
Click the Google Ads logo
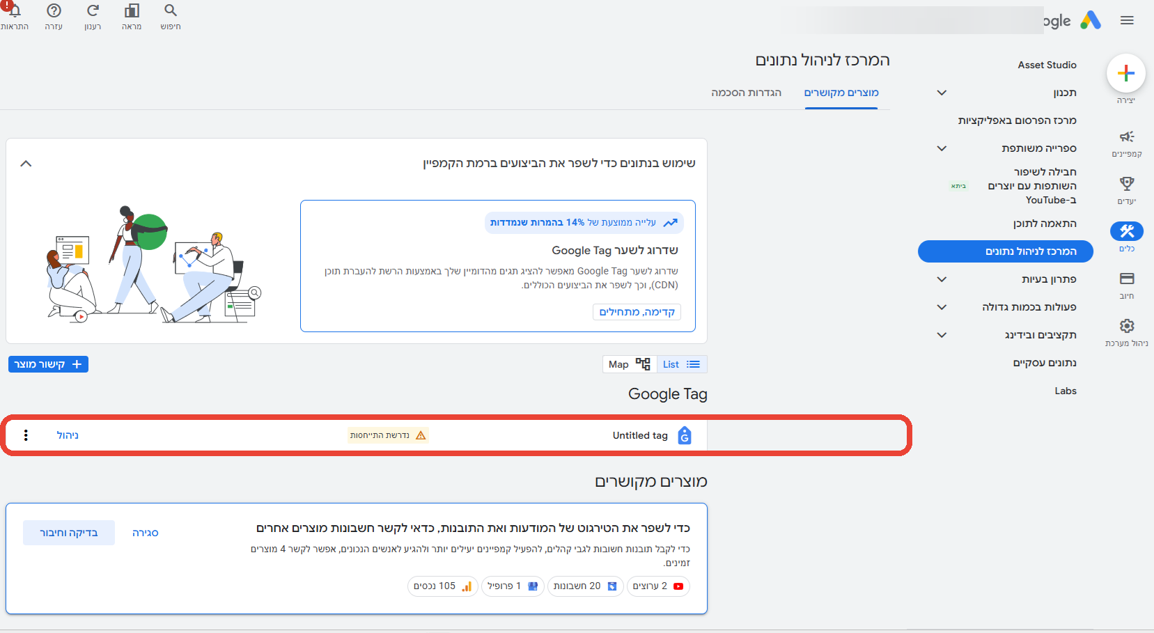pyautogui.click(x=1091, y=20)
